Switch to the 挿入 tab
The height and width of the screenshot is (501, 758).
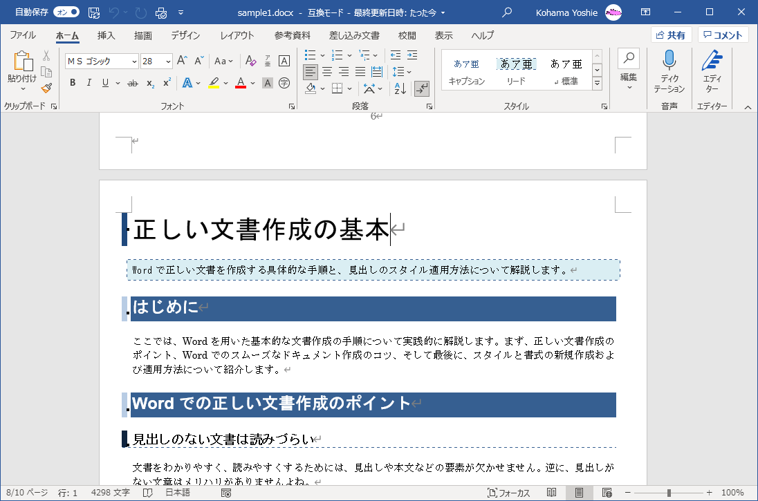pos(106,35)
